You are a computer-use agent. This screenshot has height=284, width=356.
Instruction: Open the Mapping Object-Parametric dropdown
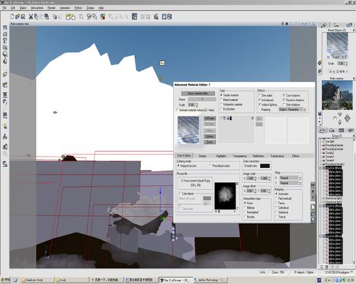pos(292,109)
